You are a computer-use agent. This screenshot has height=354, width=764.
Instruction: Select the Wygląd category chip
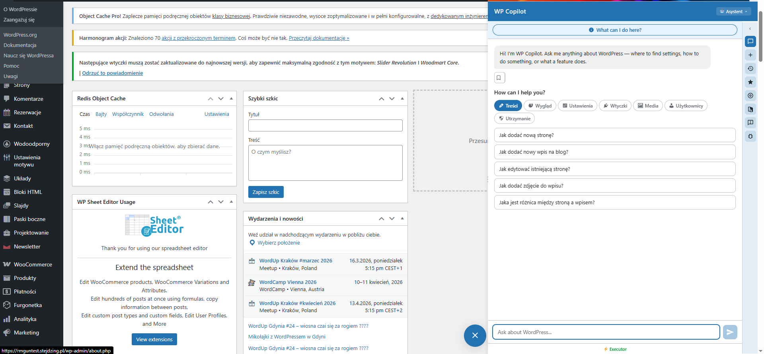tap(540, 106)
